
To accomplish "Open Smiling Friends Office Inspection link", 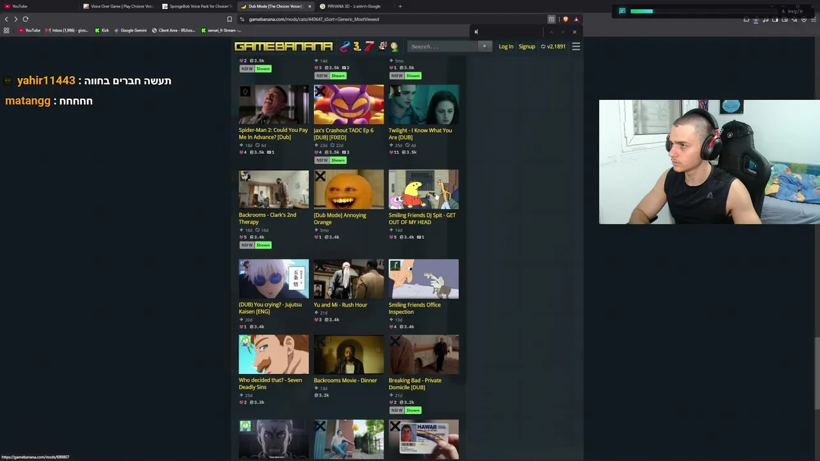I will coord(414,308).
